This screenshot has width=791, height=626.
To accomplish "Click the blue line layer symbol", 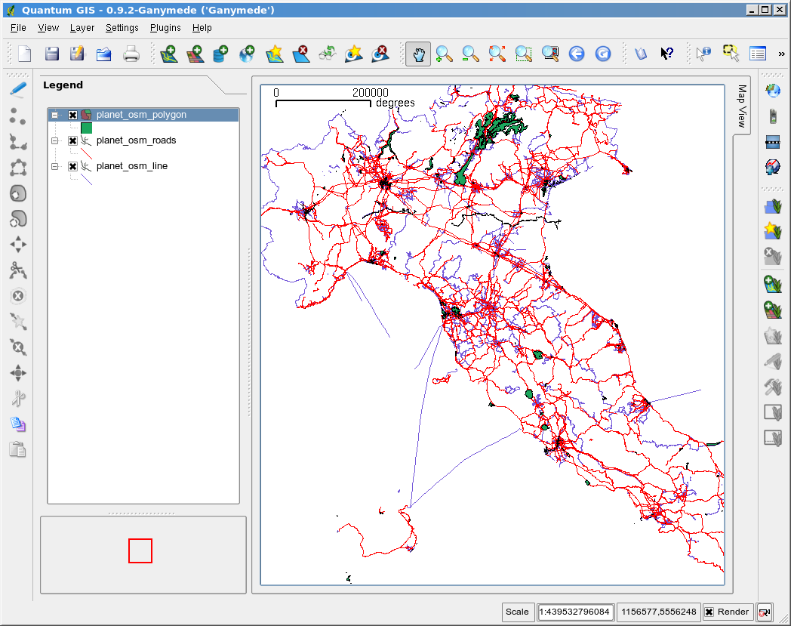I will 86,179.
